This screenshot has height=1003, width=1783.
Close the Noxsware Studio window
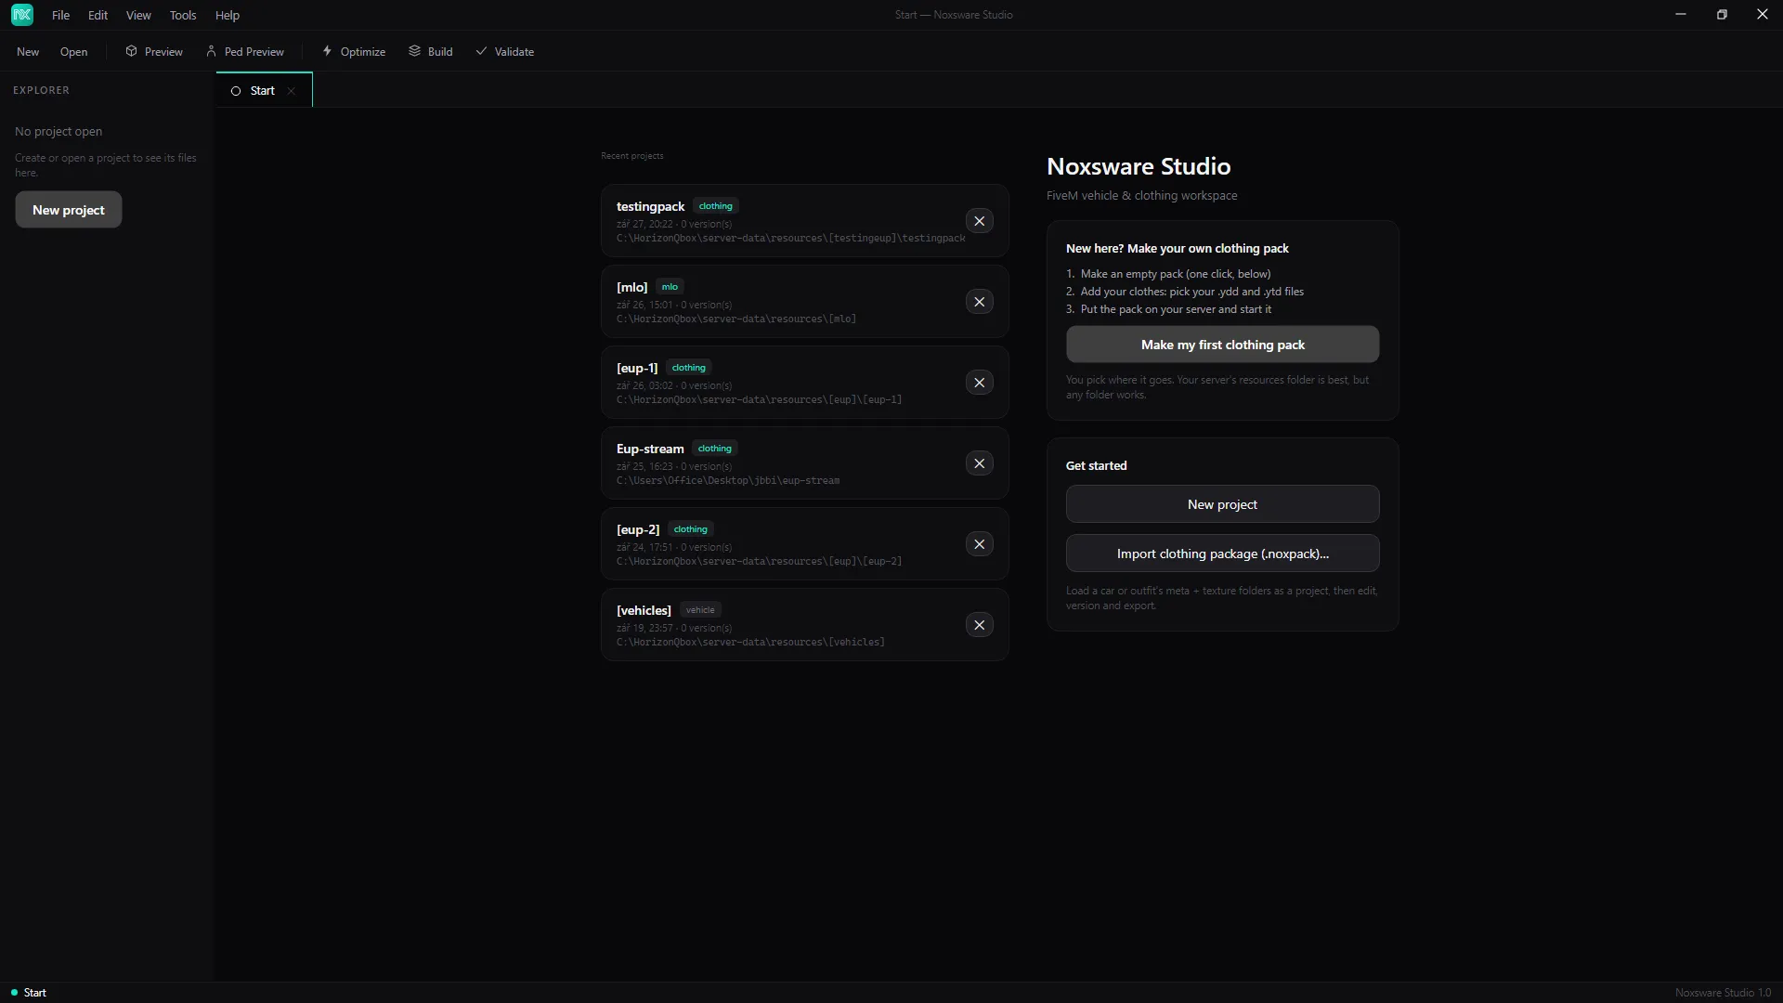pyautogui.click(x=1763, y=15)
